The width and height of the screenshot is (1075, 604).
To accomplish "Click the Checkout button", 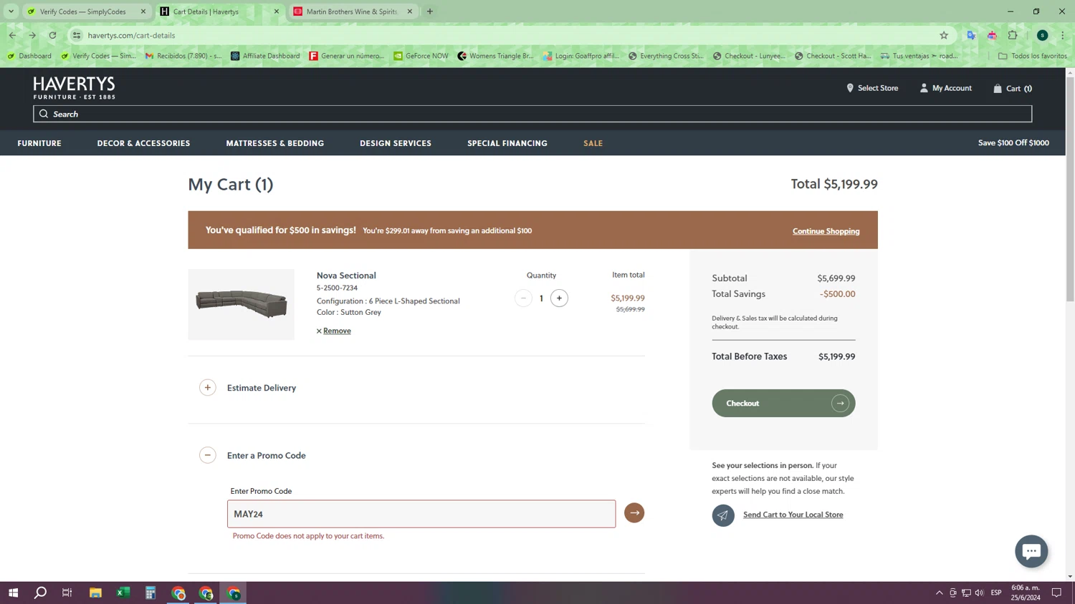I will pos(783,403).
